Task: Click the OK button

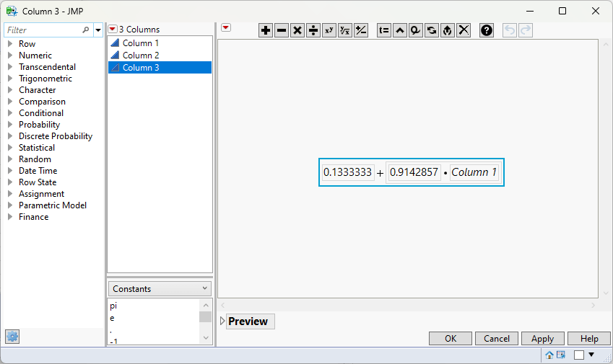Action: (451, 339)
